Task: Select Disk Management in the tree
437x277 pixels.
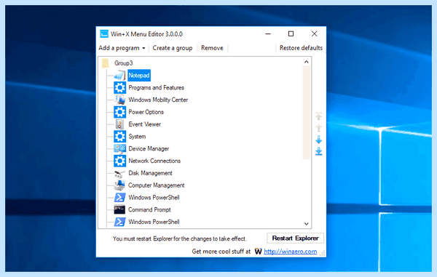Action: click(x=150, y=173)
